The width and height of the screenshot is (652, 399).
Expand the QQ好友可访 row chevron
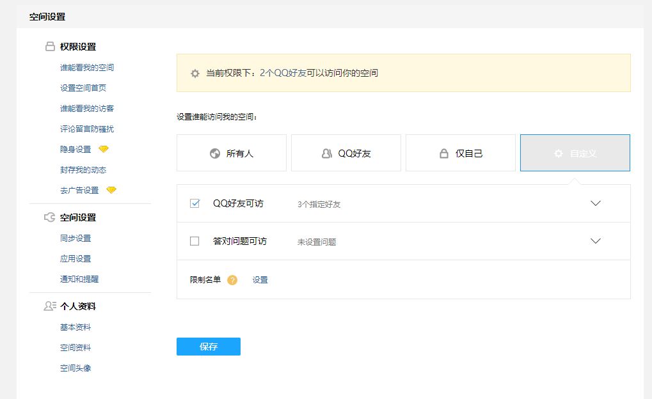(596, 204)
